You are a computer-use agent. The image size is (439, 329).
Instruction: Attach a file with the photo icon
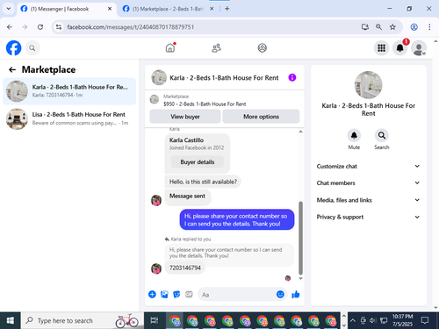(x=164, y=294)
